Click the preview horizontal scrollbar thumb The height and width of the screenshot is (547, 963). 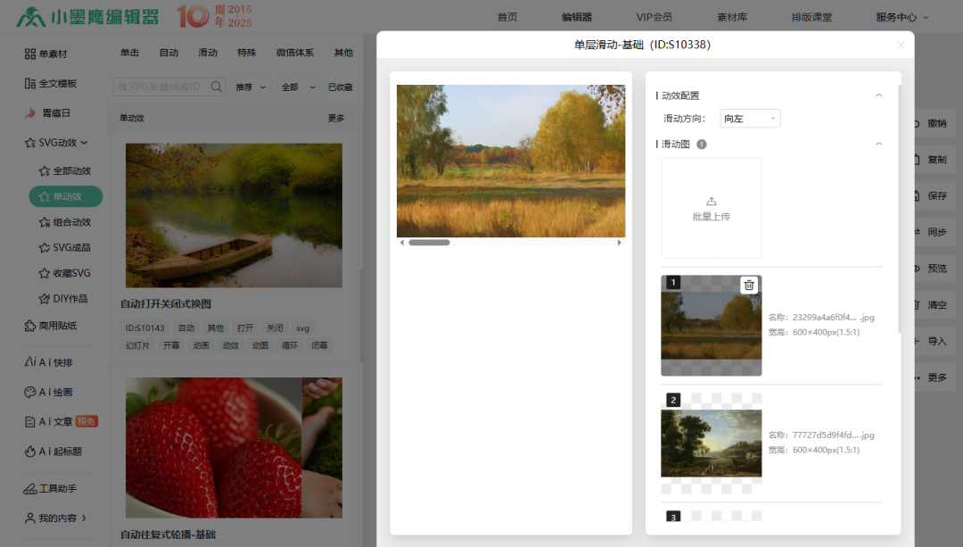click(x=429, y=243)
